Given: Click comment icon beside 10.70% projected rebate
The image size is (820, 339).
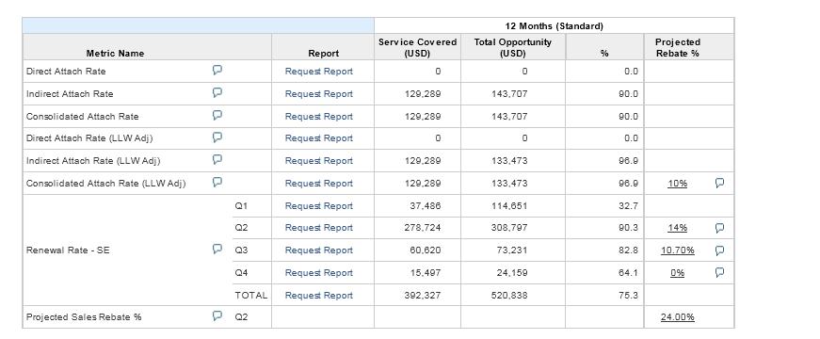Looking at the screenshot, I should 719,250.
